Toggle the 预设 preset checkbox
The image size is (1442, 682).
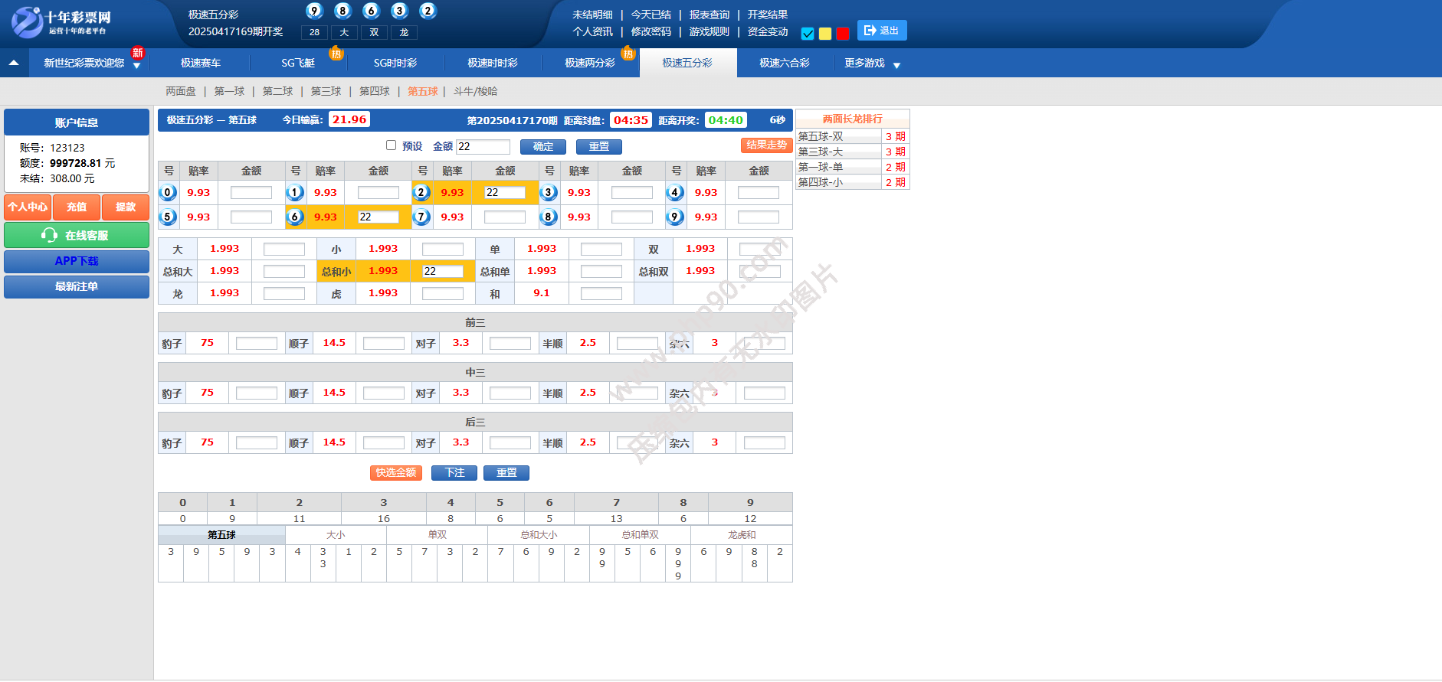click(391, 145)
